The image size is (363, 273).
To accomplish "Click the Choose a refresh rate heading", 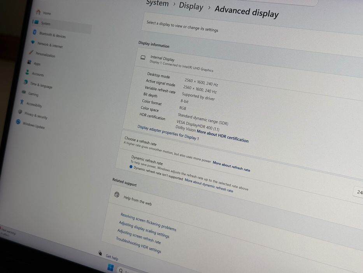I will [x=140, y=141].
